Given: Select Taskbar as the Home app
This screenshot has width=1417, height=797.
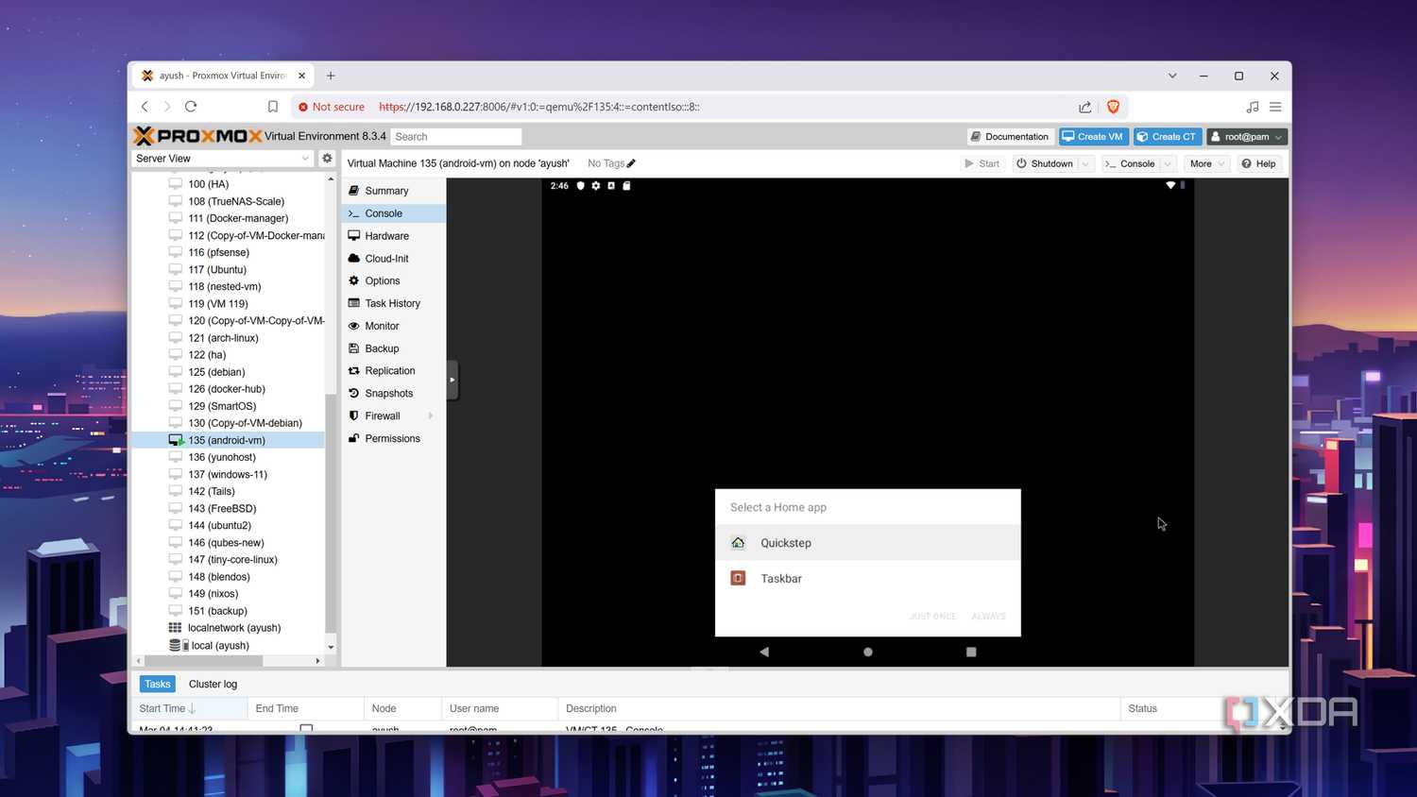Looking at the screenshot, I should coord(868,579).
